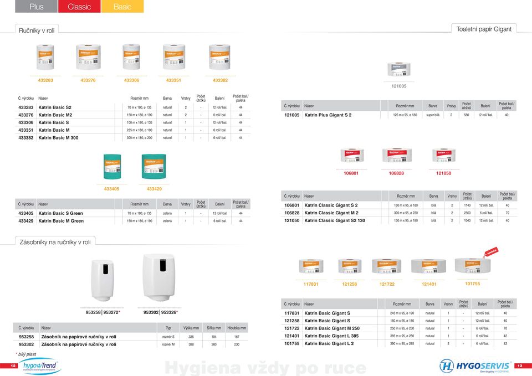Select row Katrin Plus Gigant S 2
Viewport: 532px width, 376px height.
click(399, 115)
